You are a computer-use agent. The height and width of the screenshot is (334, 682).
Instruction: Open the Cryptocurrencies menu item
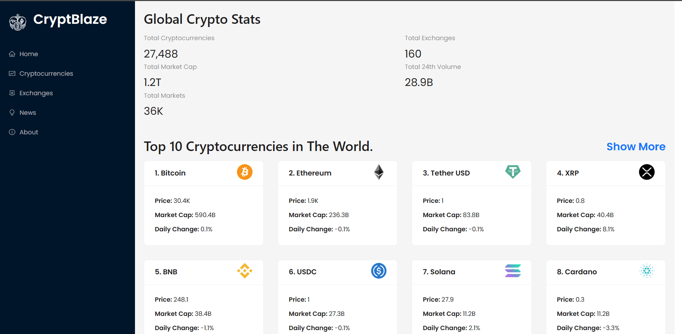click(46, 73)
